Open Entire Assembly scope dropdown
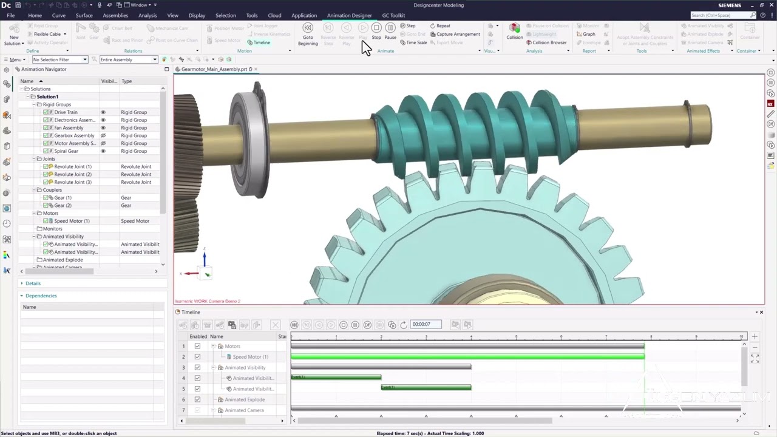 click(129, 59)
